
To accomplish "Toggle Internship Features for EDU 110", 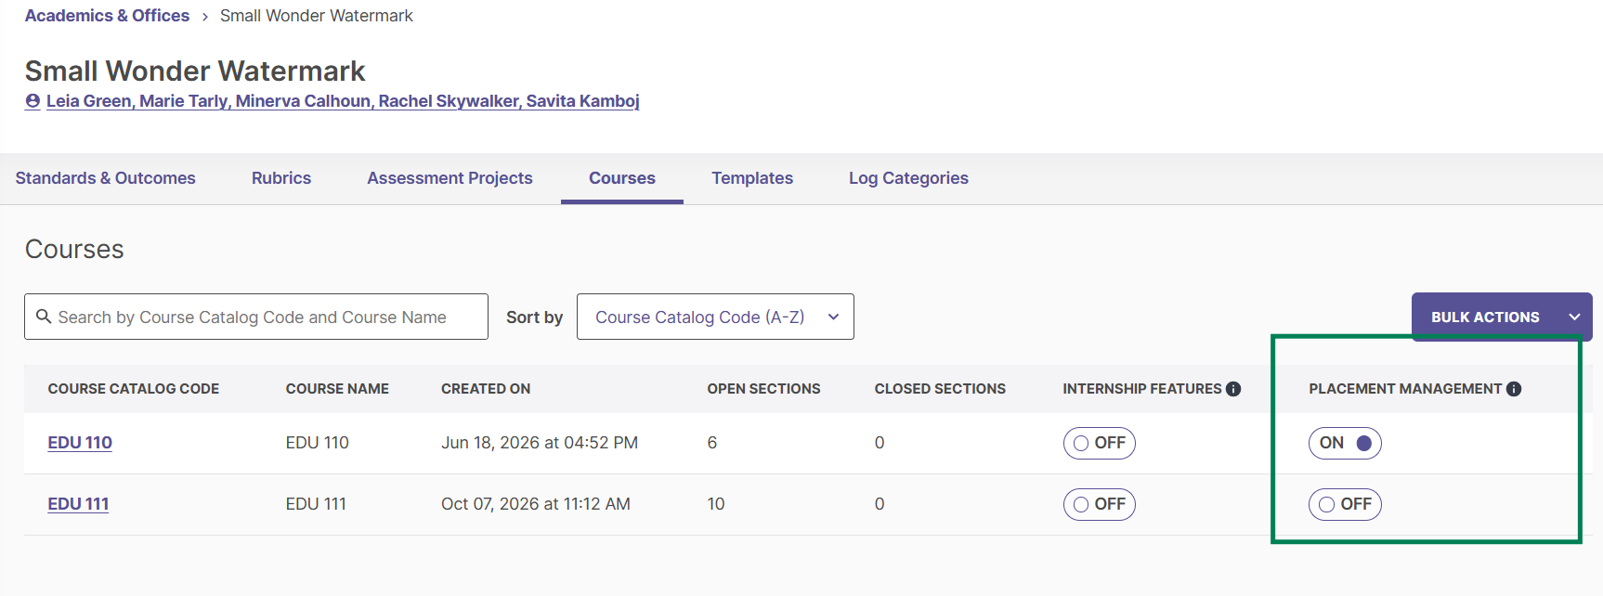I will coord(1099,443).
